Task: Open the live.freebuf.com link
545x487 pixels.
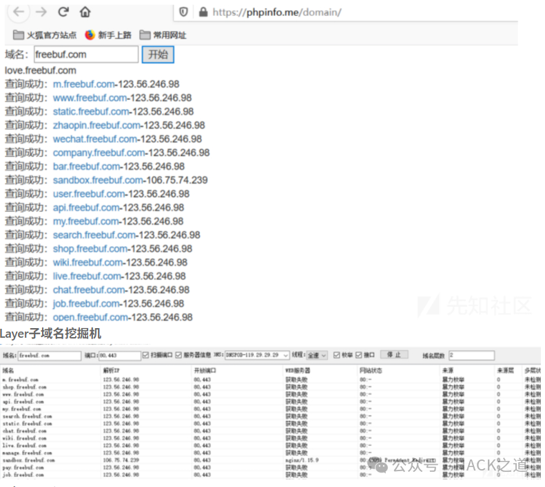Action: (x=87, y=276)
